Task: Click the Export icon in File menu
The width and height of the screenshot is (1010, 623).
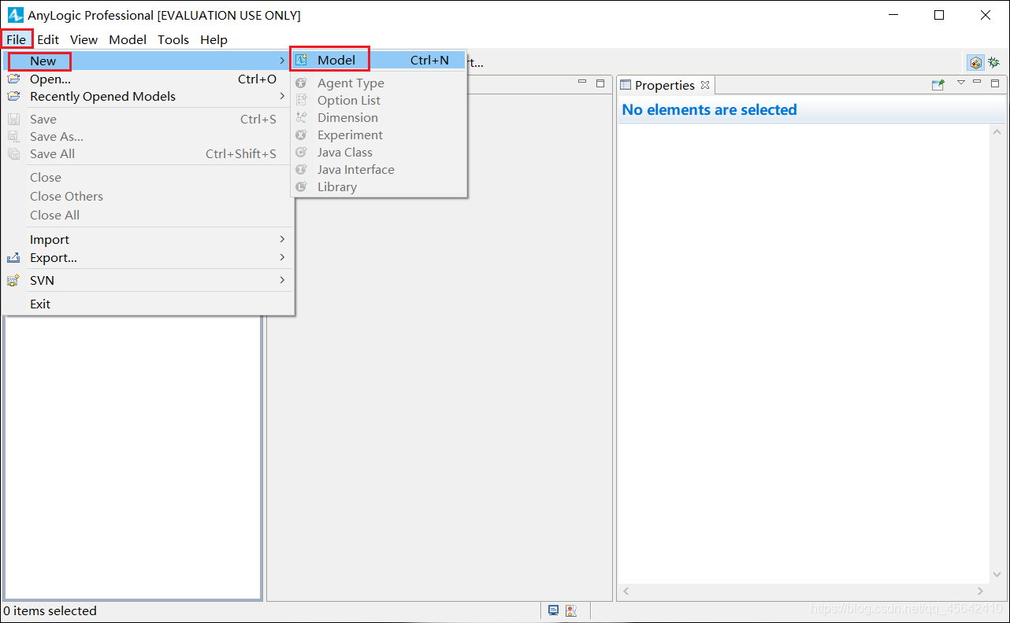Action: pos(13,257)
